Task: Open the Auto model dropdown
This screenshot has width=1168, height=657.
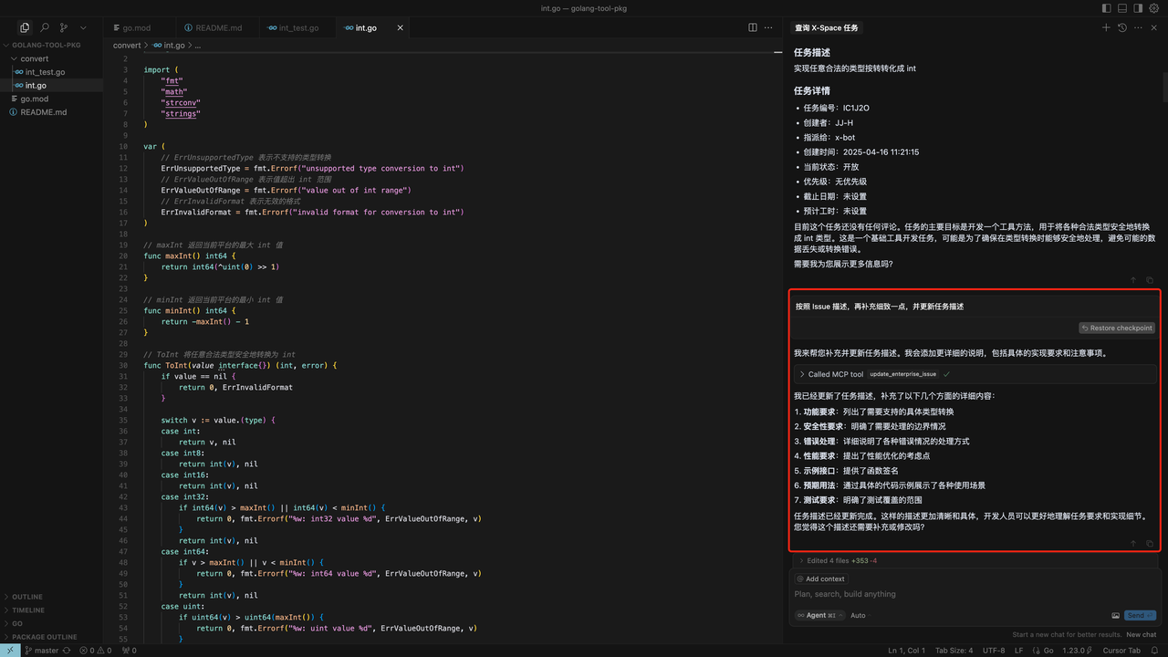Action: pos(858,615)
